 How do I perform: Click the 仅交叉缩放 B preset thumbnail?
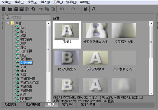95,58
